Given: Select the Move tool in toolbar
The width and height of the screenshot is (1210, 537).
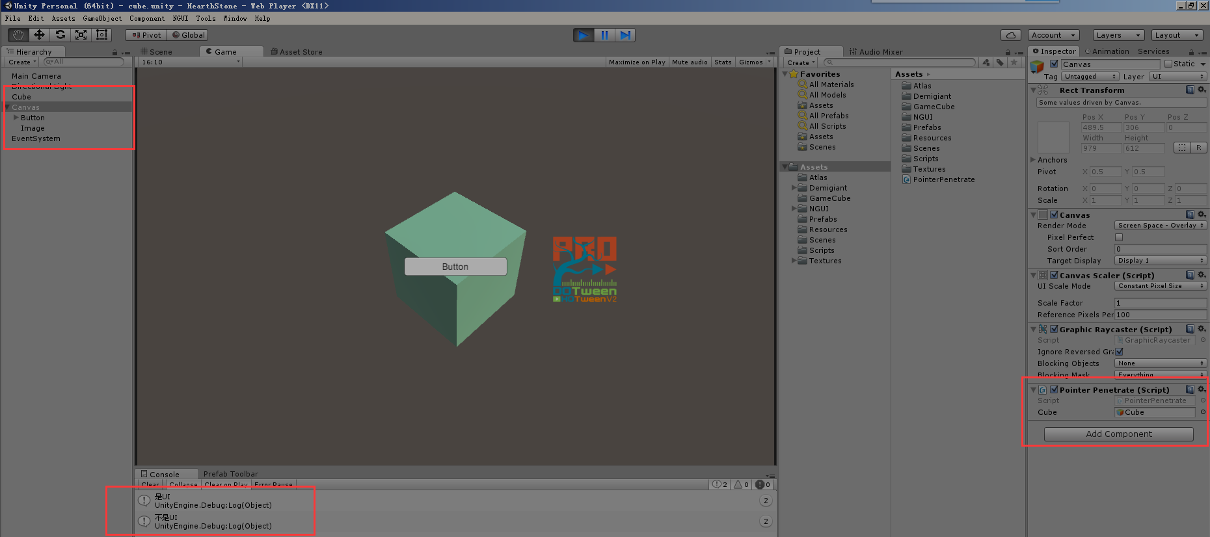Looking at the screenshot, I should [39, 35].
